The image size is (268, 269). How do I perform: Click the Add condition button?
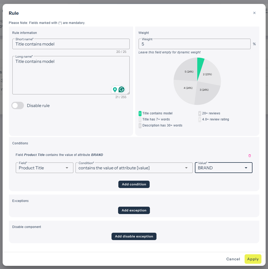coord(134,184)
